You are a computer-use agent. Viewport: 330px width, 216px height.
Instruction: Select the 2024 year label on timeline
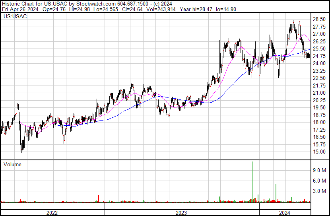(x=285, y=213)
